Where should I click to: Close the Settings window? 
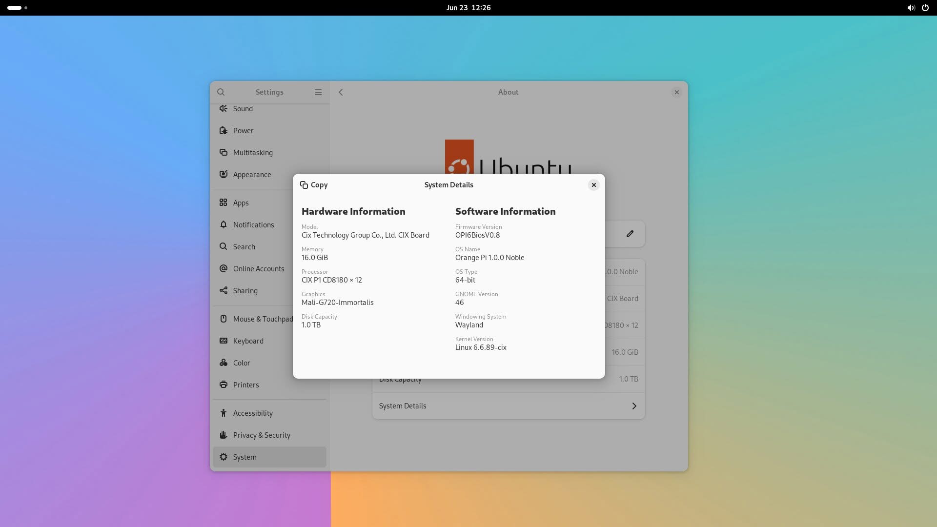click(x=676, y=92)
